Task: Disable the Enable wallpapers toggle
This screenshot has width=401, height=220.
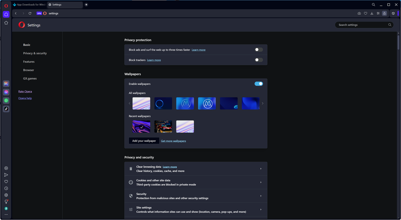Action: [259, 84]
